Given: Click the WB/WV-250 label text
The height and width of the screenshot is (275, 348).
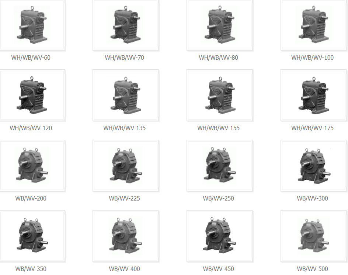Looking at the screenshot, I should (x=218, y=198).
